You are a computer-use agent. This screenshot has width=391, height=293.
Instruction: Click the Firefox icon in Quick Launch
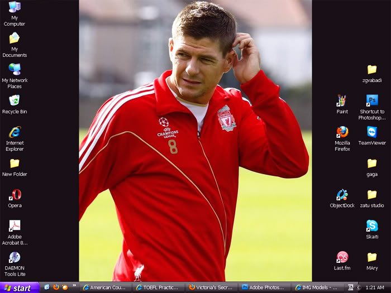point(56,287)
